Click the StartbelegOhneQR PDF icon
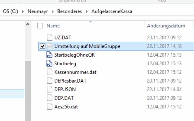Screen dimensions: 194x121 (49, 55)
